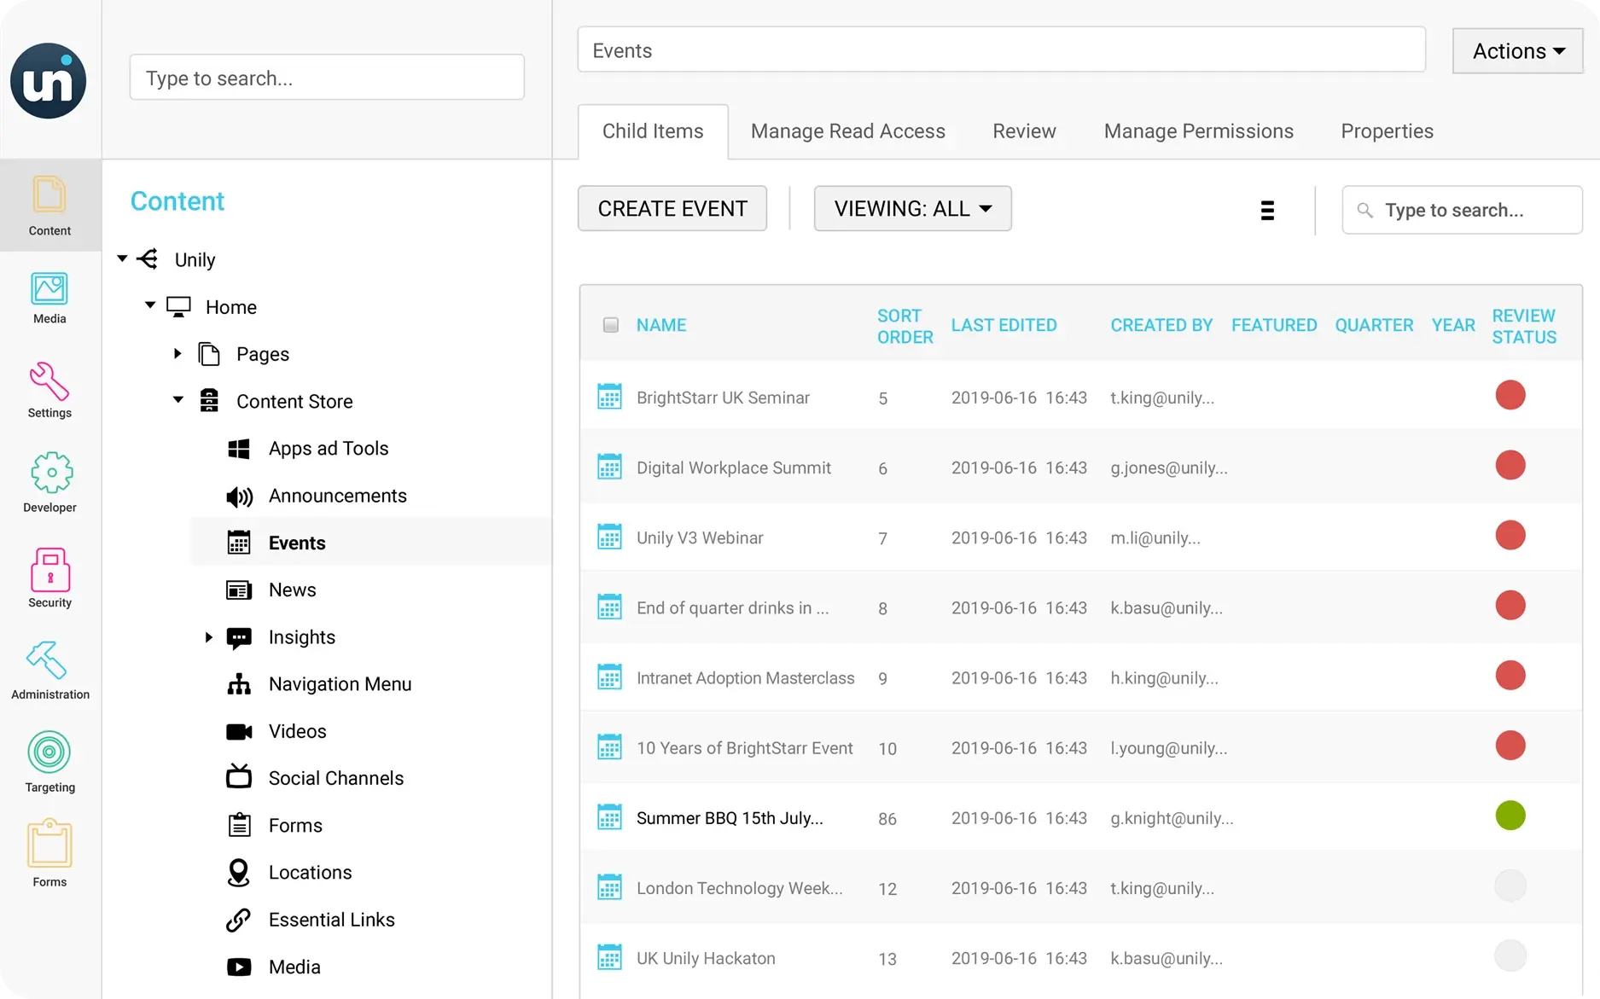This screenshot has height=999, width=1600.
Task: Click the list view options icon
Action: (x=1267, y=210)
